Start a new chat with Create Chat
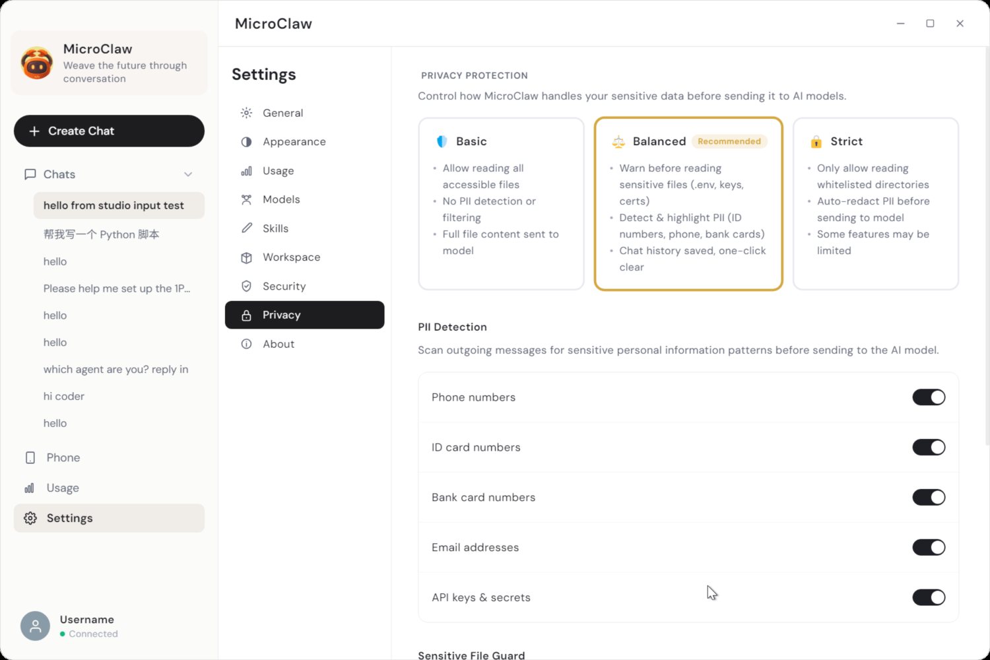 tap(109, 131)
